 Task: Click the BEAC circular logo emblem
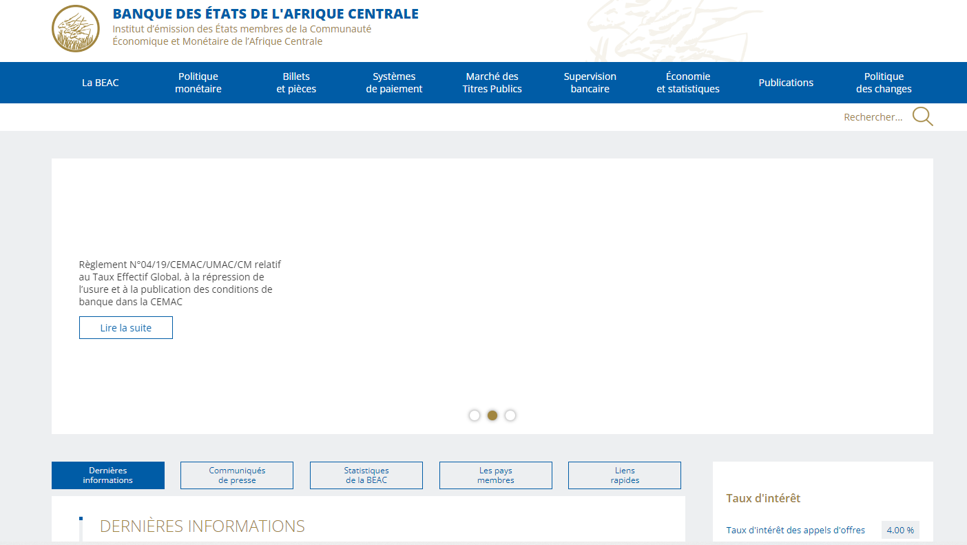pos(76,28)
